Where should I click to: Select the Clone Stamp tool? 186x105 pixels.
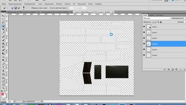click(3, 43)
